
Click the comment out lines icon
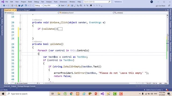tap(84, 5)
